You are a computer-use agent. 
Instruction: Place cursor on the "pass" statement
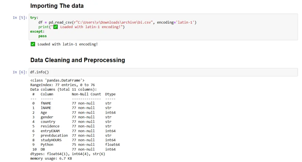43,36
